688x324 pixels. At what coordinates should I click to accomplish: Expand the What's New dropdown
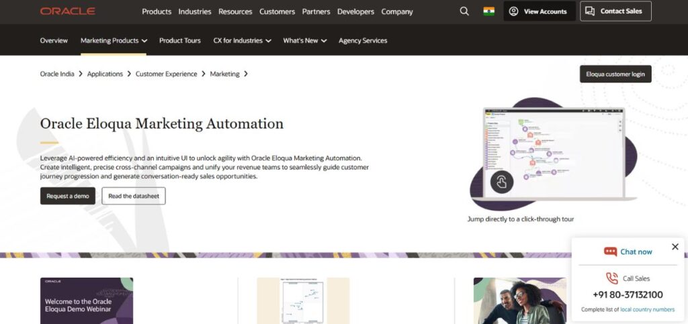point(305,41)
